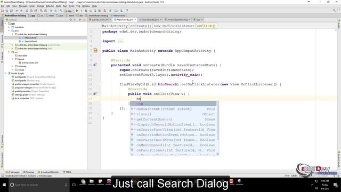Open the Refactor menu
Screen dimensions: 341x192
tap(50, 6)
